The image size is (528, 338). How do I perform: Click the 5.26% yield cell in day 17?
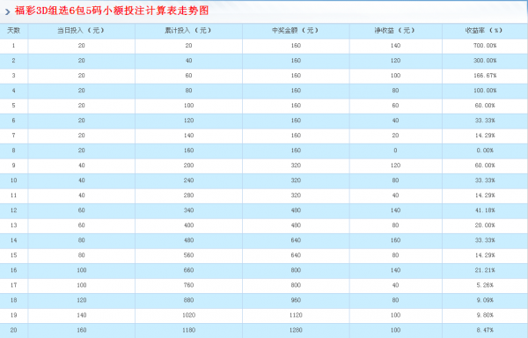pos(485,285)
